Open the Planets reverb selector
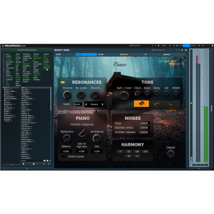The height and width of the screenshot is (214, 214). (x=94, y=104)
